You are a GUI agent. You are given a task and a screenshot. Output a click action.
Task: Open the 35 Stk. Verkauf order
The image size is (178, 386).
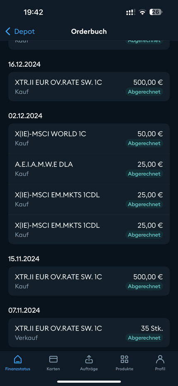(x=89, y=333)
